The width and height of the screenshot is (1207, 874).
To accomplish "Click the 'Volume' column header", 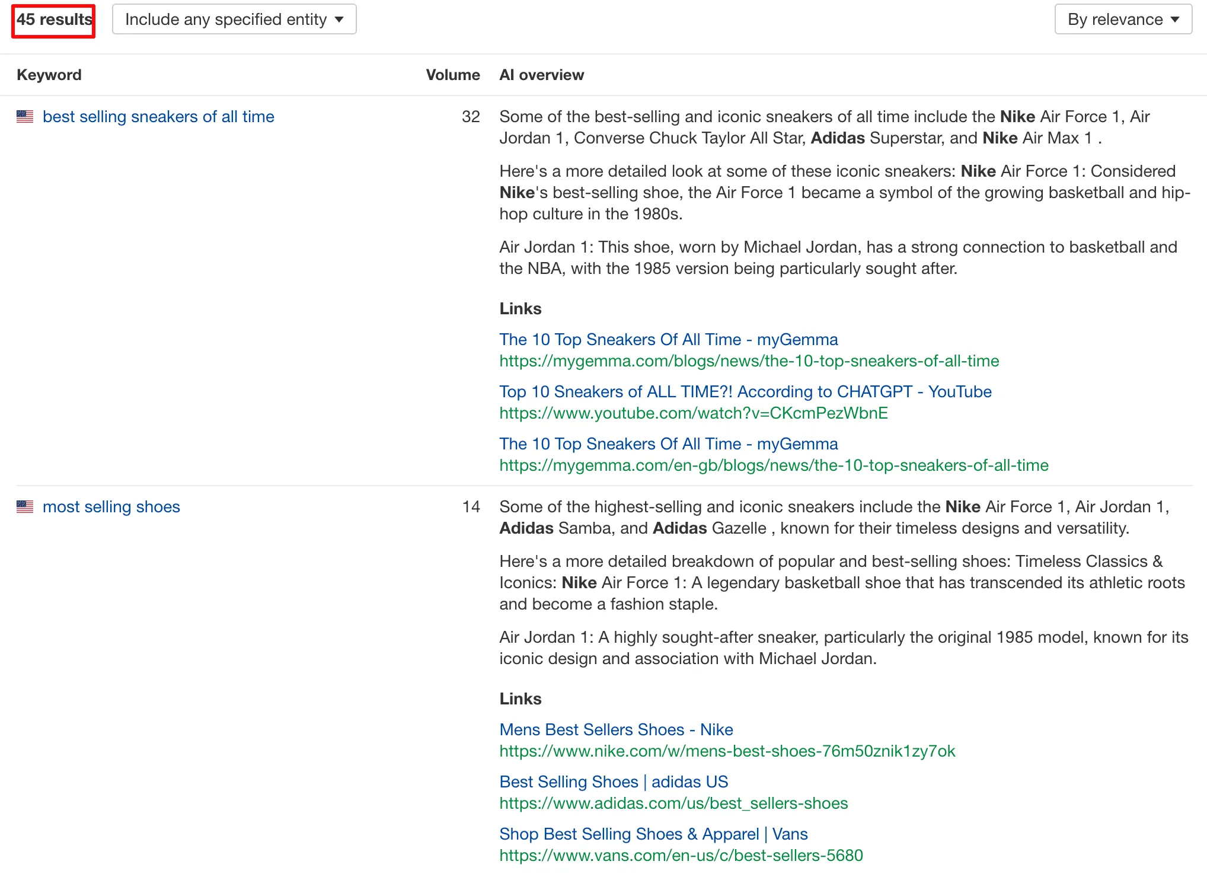I will (453, 75).
